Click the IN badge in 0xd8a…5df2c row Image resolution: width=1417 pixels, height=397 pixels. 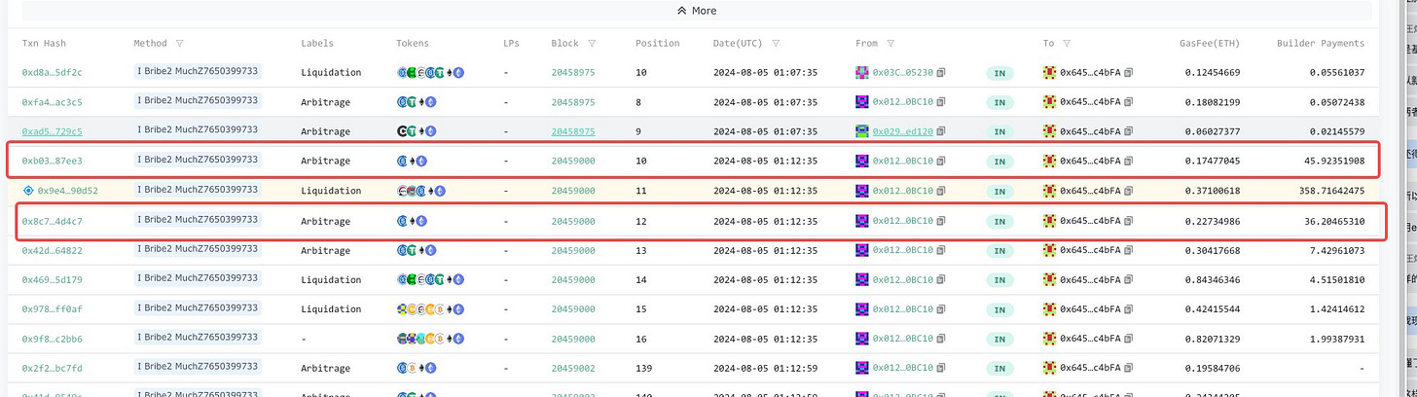click(x=999, y=72)
